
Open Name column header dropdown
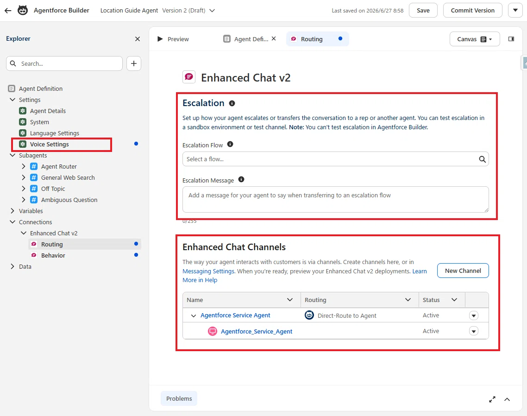(290, 300)
